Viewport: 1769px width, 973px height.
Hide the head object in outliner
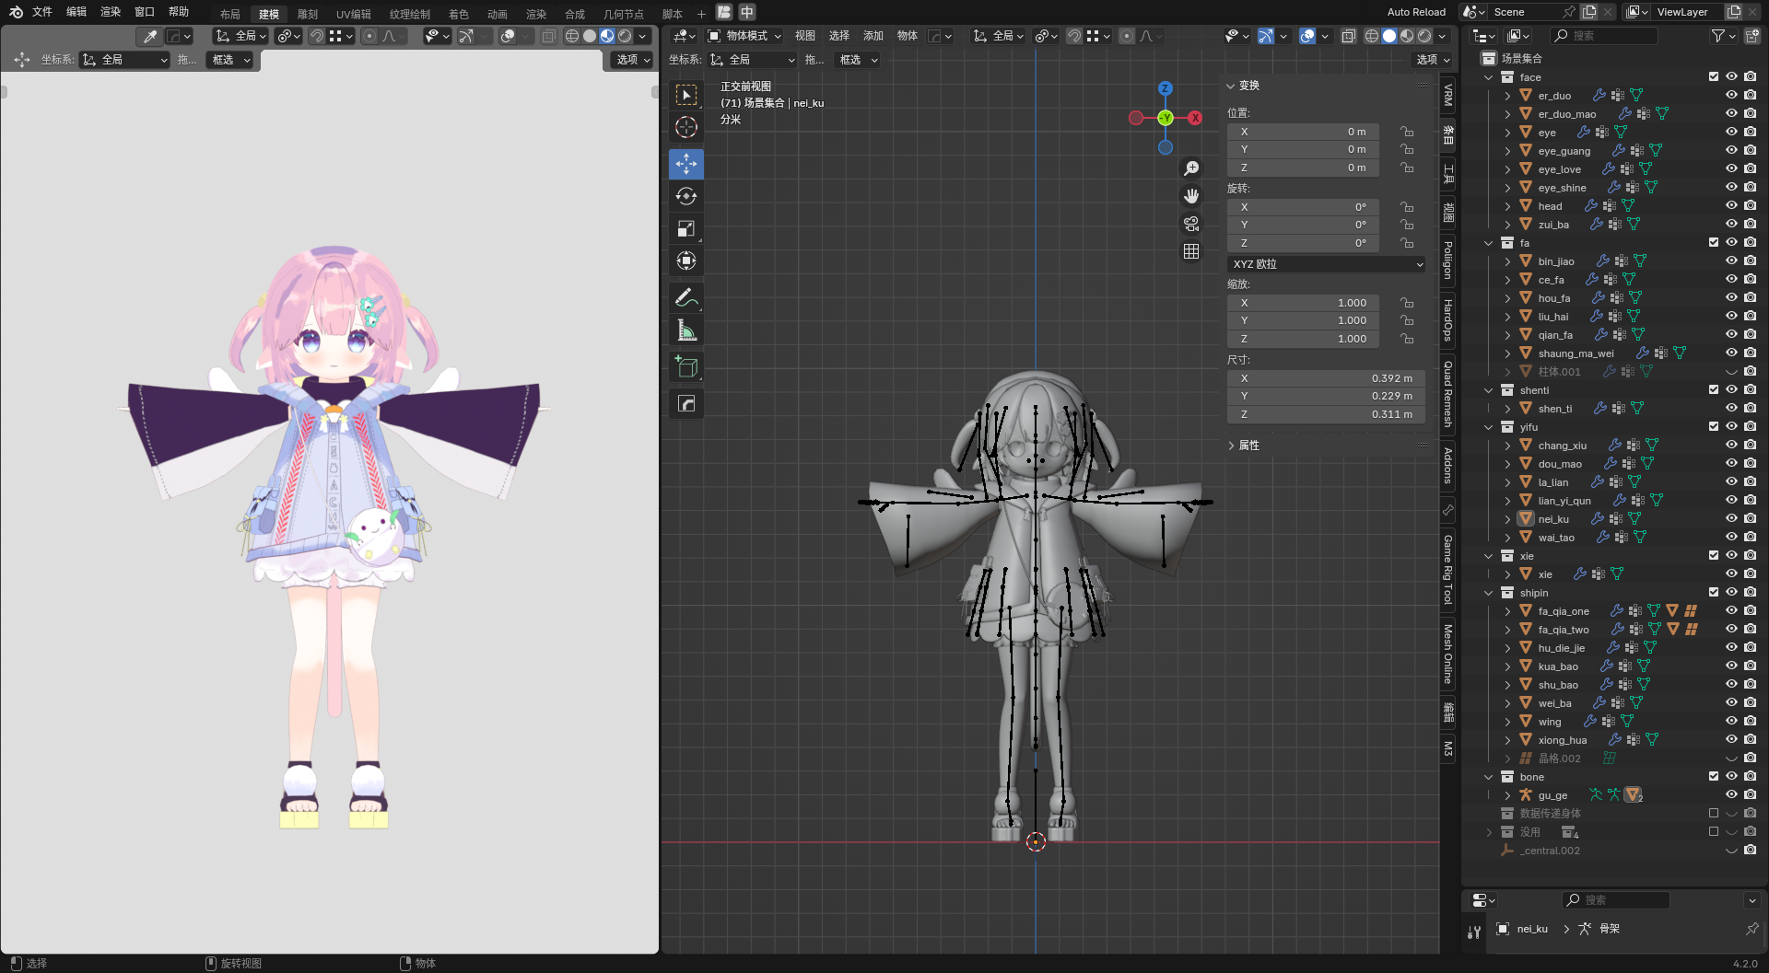[1731, 206]
